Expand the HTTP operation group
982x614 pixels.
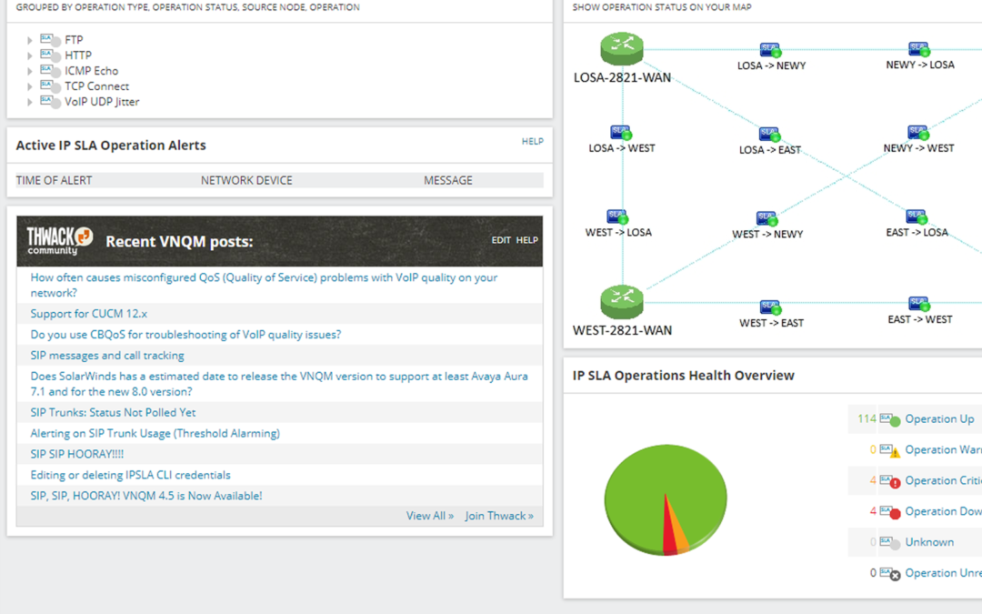click(29, 55)
